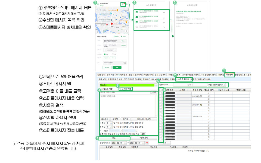Open the start date dropdown in 전송내역조회
The height and width of the screenshot is (163, 261).
[x=125, y=143]
